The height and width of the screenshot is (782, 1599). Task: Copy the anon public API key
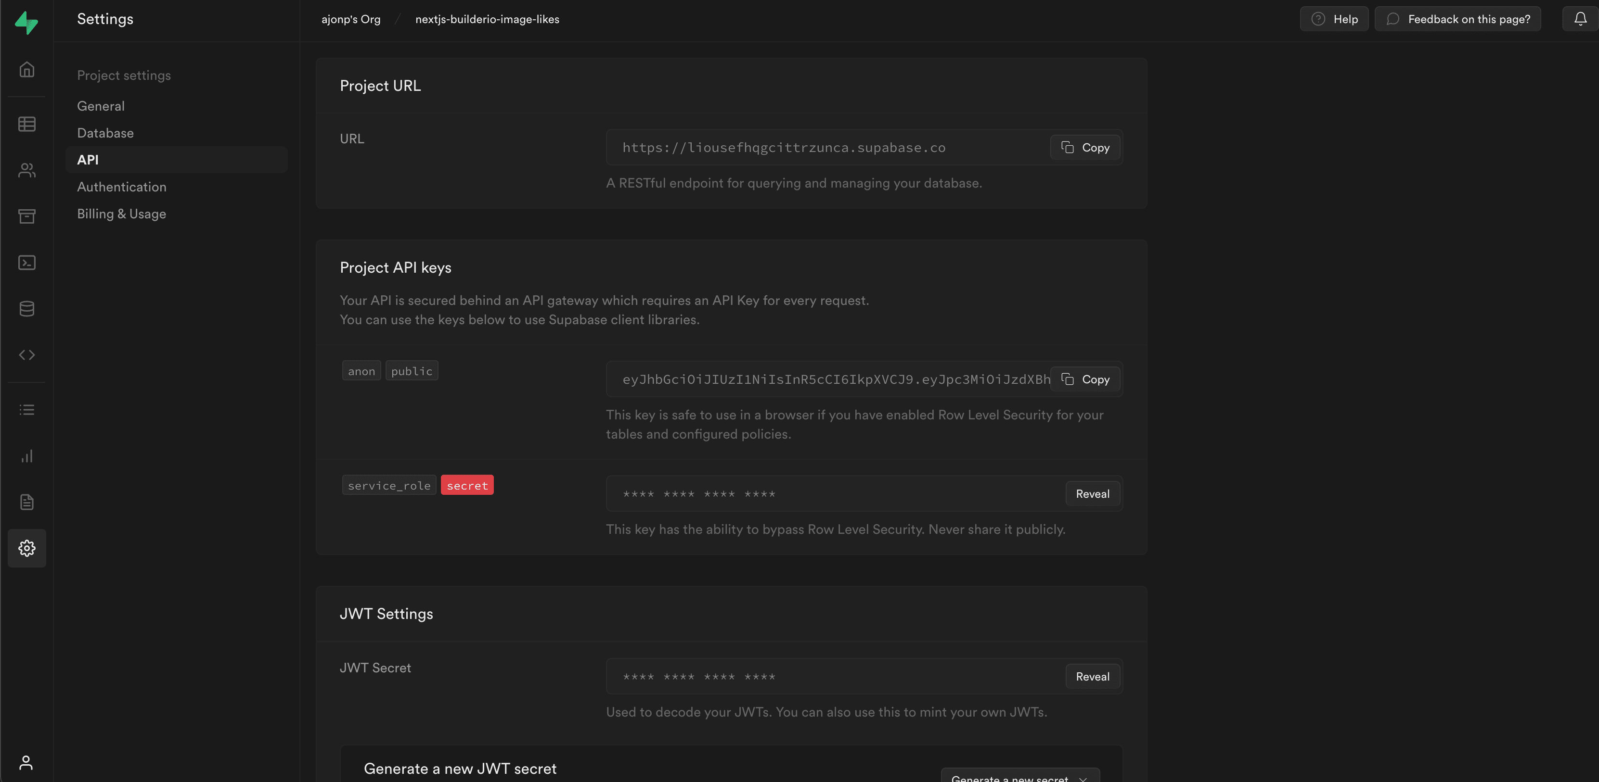1085,379
